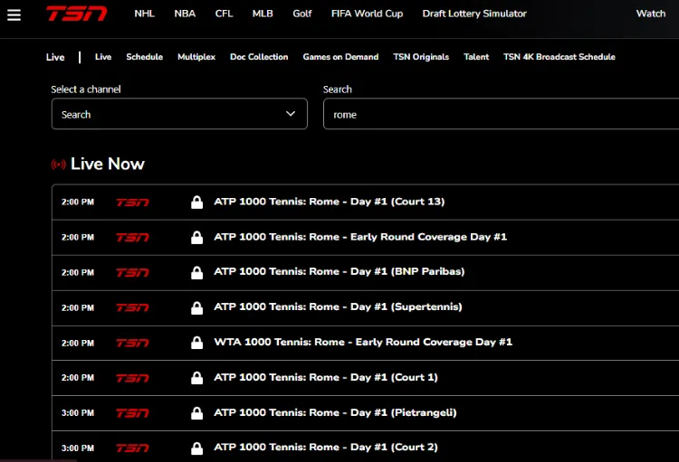679x462 pixels.
Task: Open ATP Rome Day #1 (BNP Paribas)
Action: 339,271
